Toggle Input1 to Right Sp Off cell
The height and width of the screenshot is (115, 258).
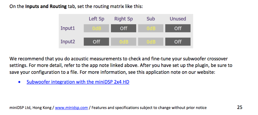tap(124, 28)
